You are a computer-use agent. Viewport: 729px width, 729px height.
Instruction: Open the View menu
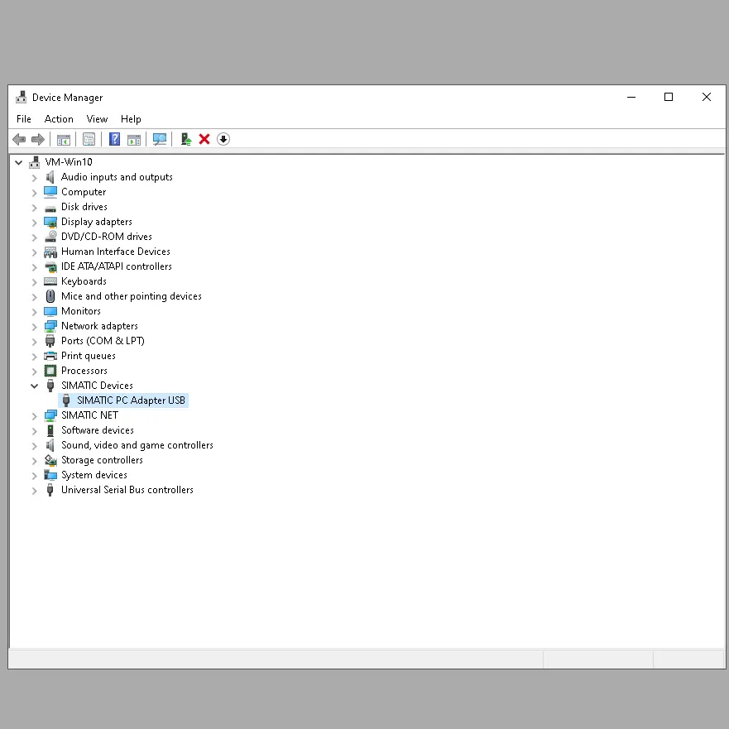pyautogui.click(x=97, y=119)
